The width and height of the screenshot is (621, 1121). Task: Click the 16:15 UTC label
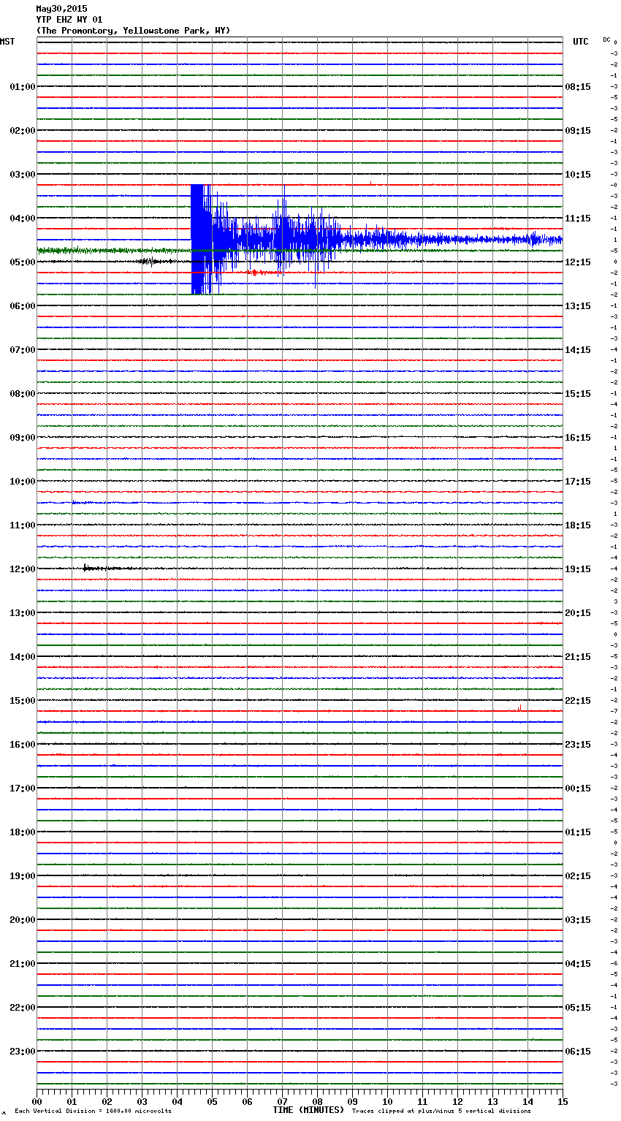click(x=578, y=438)
